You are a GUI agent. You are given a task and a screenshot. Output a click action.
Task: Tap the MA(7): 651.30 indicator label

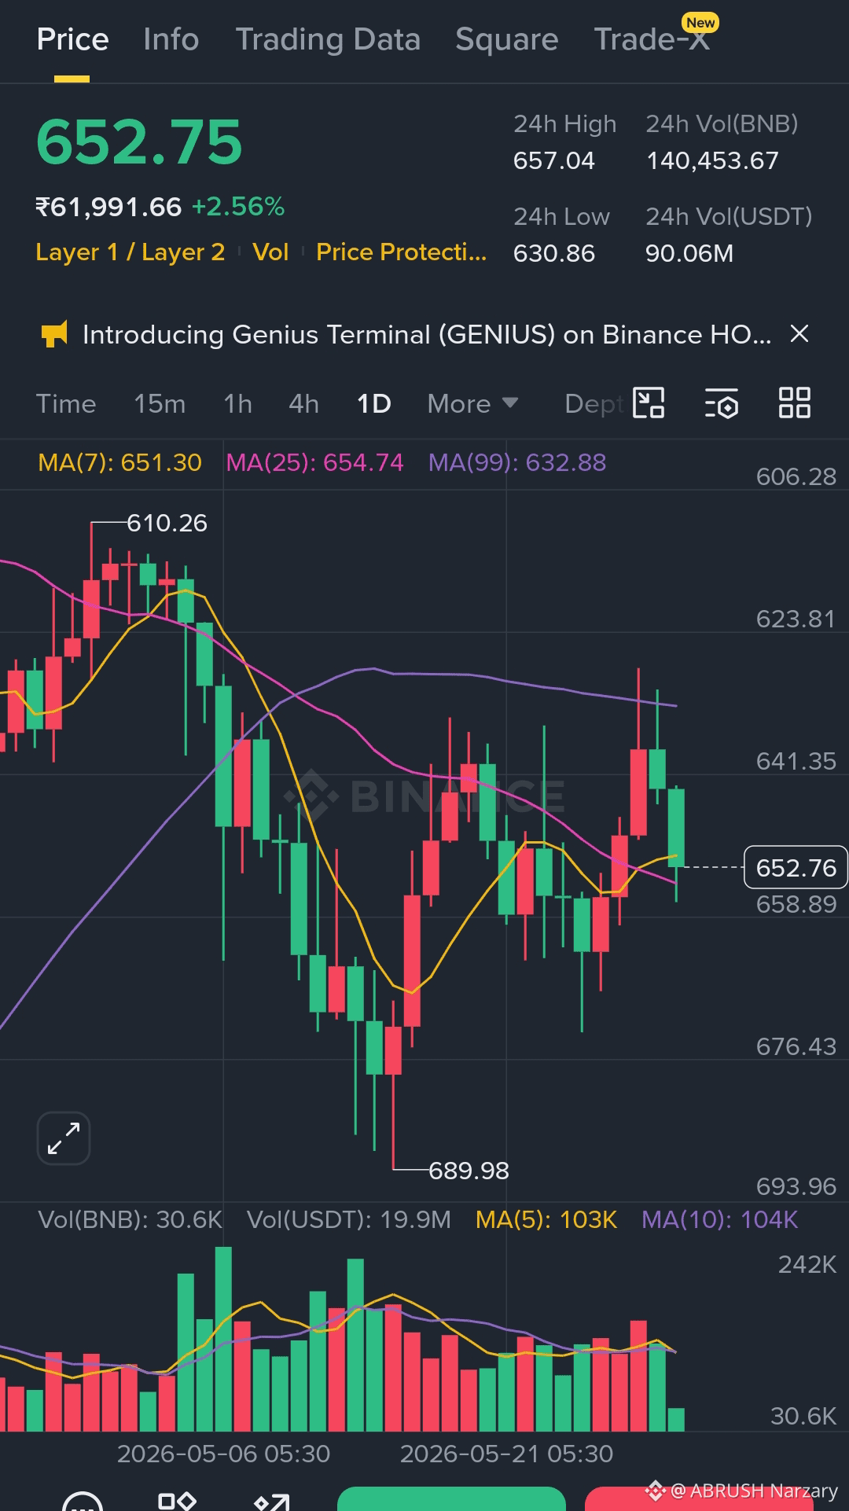click(120, 462)
